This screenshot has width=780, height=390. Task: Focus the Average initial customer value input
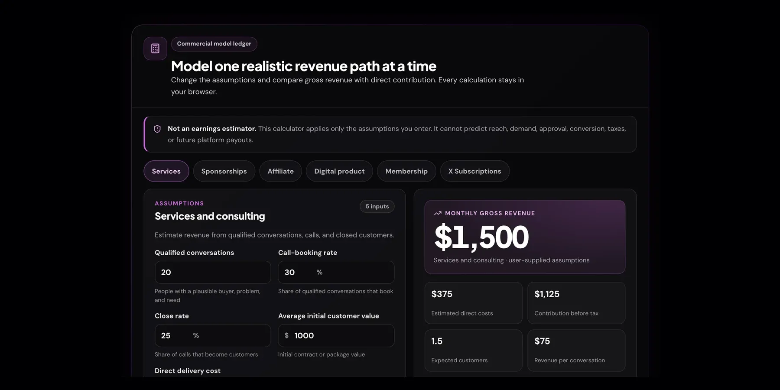click(336, 335)
